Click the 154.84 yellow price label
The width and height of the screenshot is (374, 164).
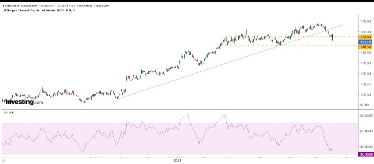point(365,37)
